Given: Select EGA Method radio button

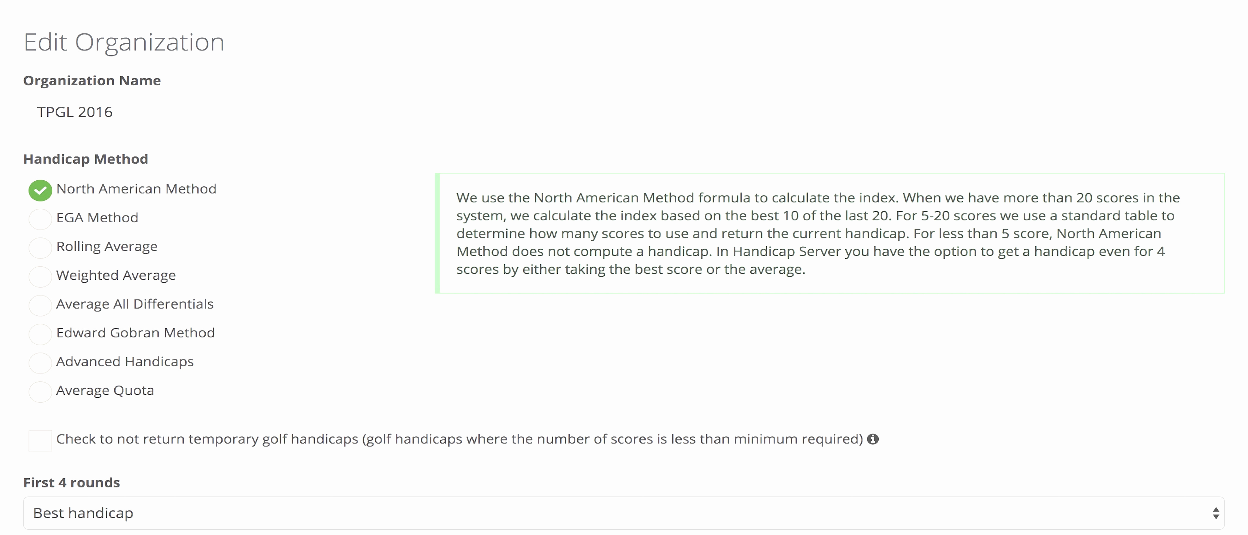Looking at the screenshot, I should point(40,219).
